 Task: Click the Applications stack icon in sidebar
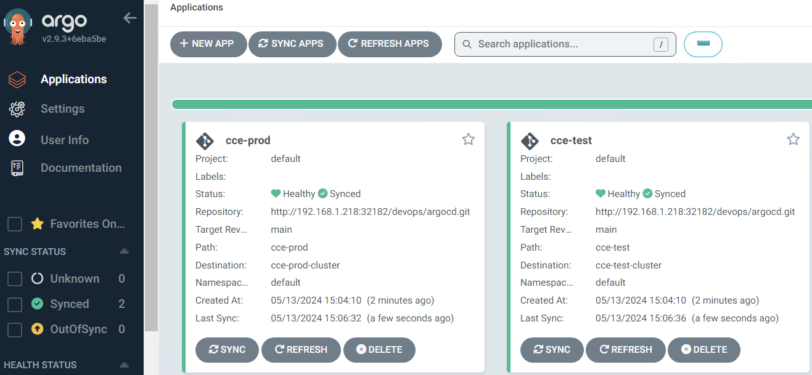point(17,79)
